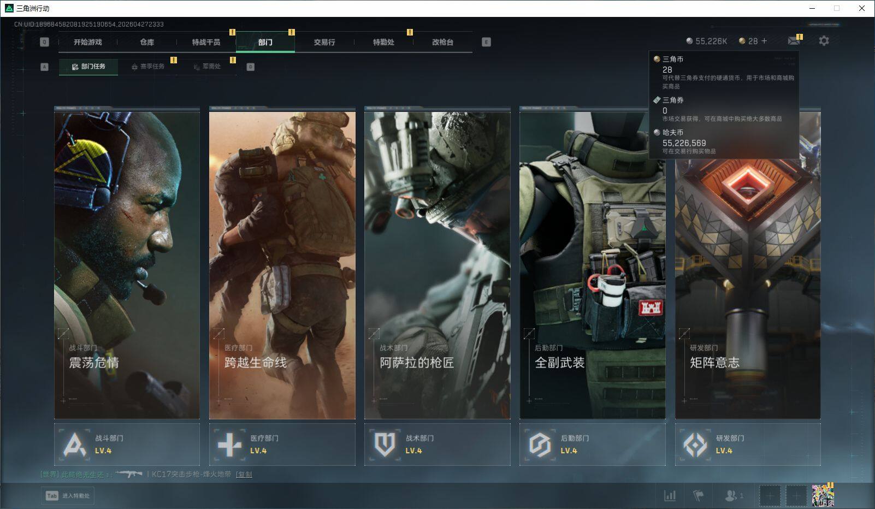Open the statistics bar chart icon
This screenshot has height=509, width=875.
[670, 495]
